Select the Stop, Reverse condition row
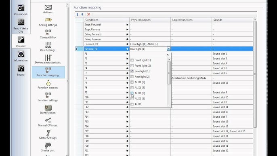This screenshot has height=156, width=277. click(x=107, y=30)
